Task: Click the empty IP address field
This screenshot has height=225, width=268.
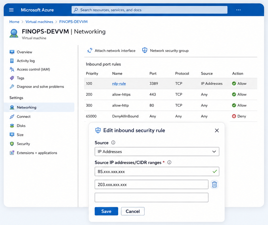Action: pos(151,197)
